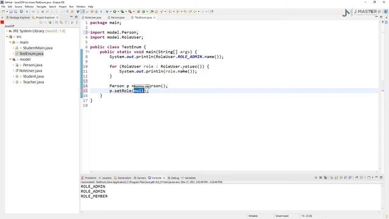Select TestEnum.java in the project tree
Viewport: 389px width, 219px height.
point(31,54)
